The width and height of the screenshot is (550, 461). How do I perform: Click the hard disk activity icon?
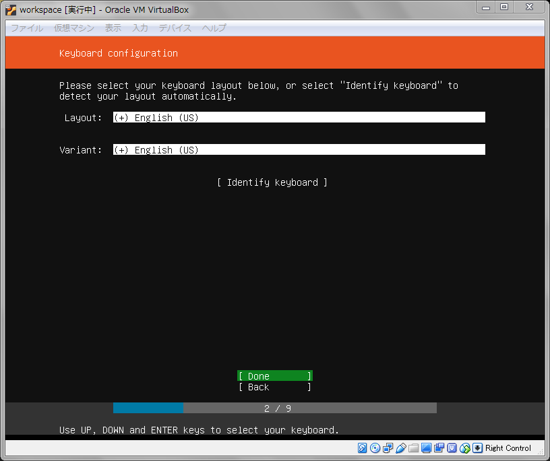(362, 448)
